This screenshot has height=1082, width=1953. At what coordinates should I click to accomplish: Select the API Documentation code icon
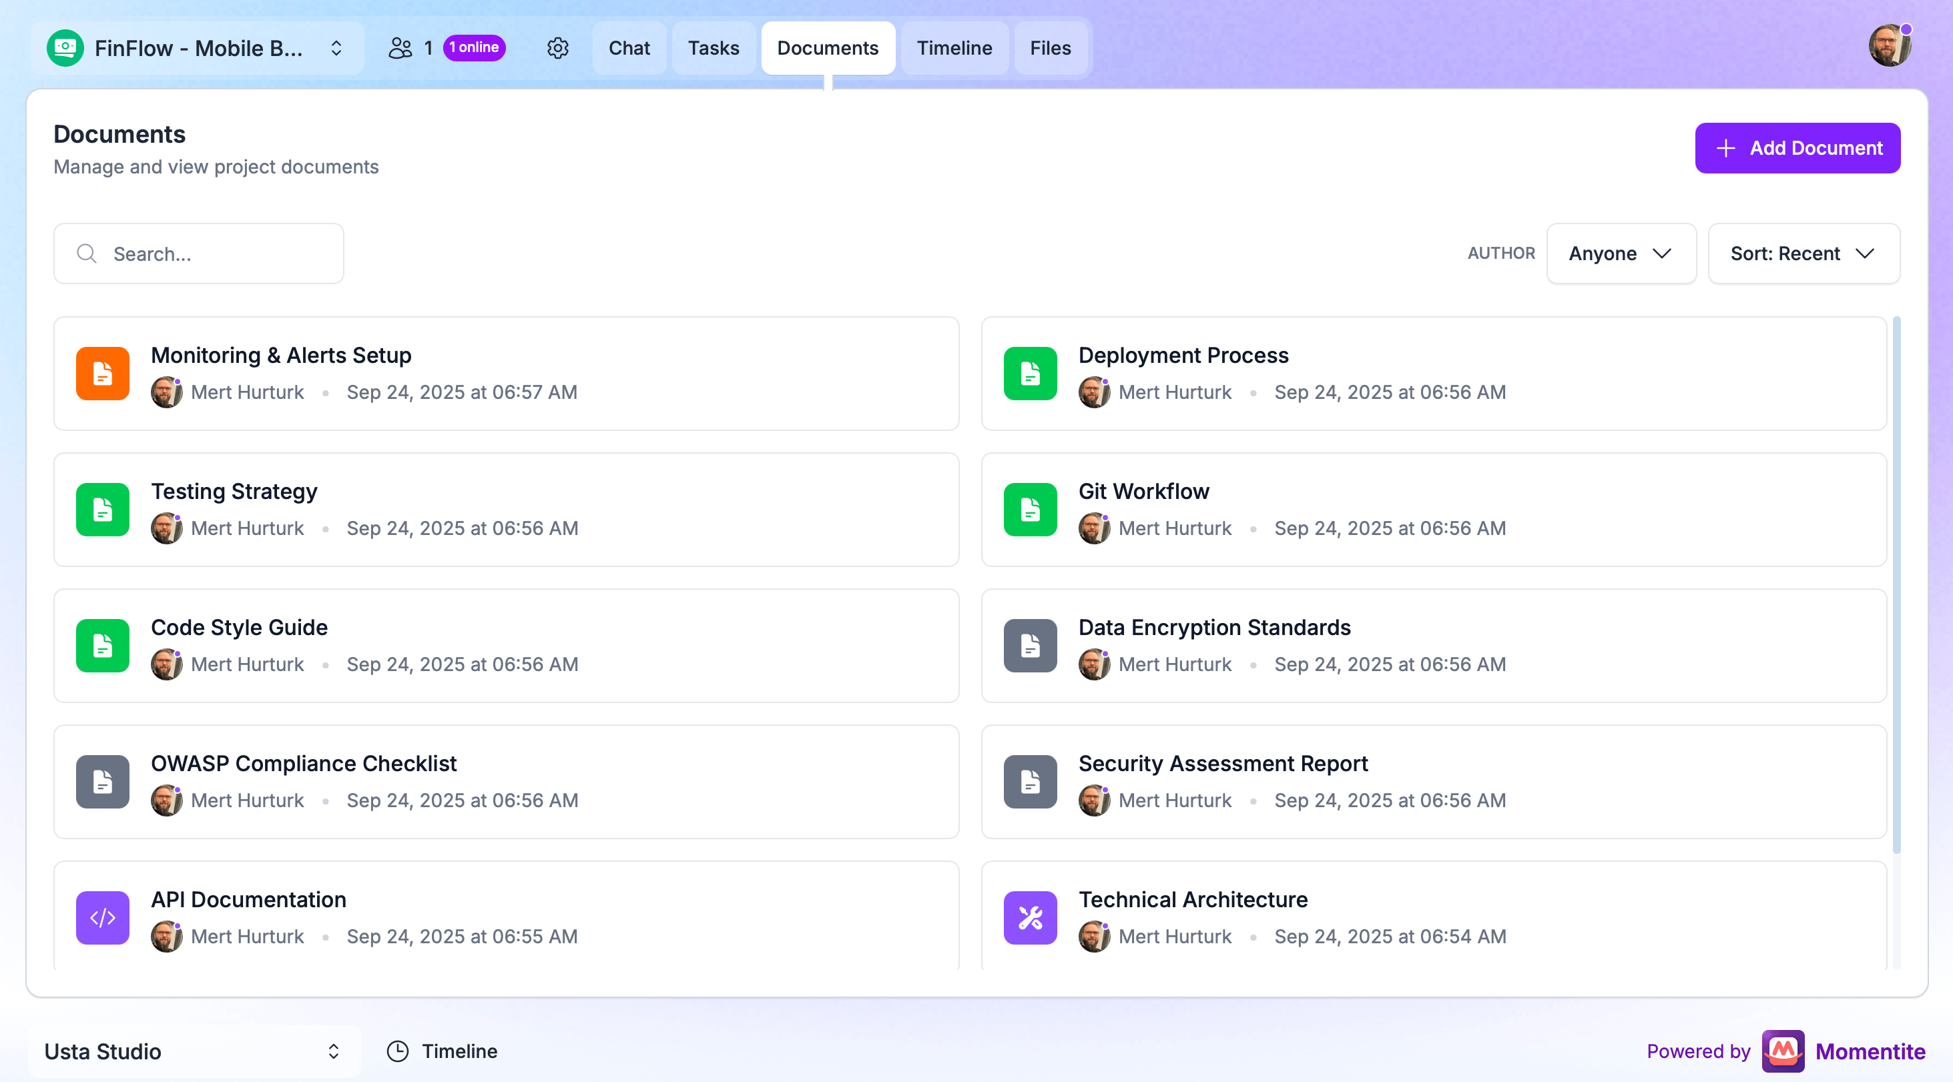coord(101,918)
